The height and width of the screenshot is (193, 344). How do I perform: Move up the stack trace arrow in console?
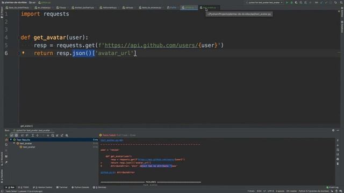[338, 140]
